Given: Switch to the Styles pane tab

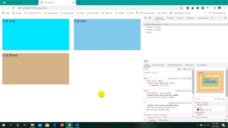Looking at the screenshot, I should (x=147, y=65).
